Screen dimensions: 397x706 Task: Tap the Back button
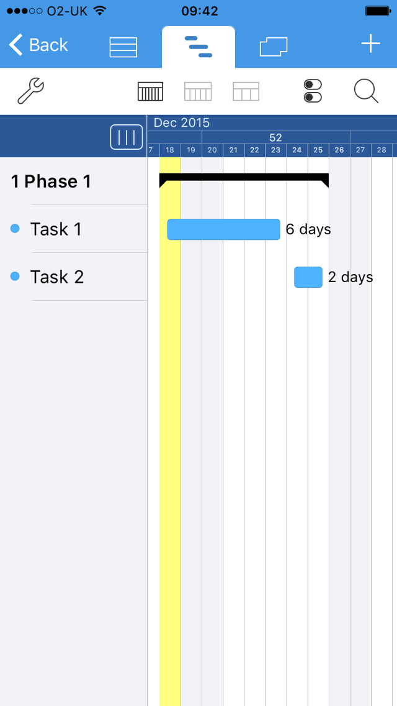38,45
